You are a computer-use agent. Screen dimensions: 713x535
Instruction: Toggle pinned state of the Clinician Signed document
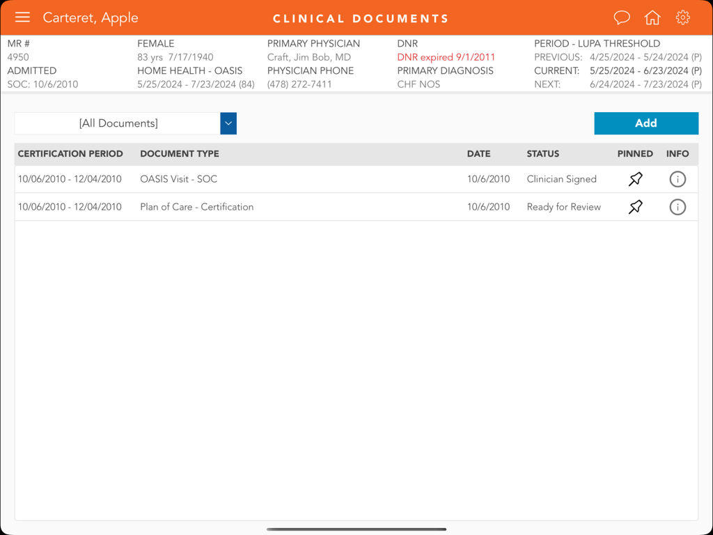tap(635, 179)
